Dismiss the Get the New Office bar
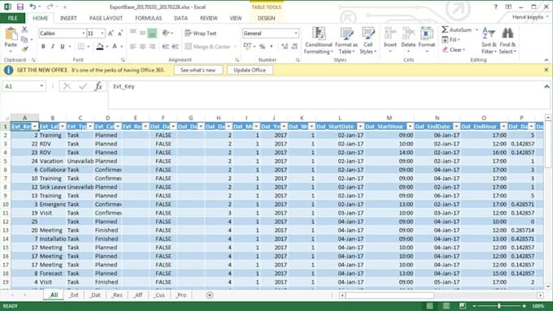Viewport: 553px width, 311px height. coord(546,70)
